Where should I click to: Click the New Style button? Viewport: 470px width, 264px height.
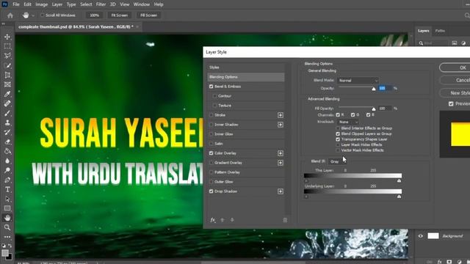pyautogui.click(x=455, y=93)
